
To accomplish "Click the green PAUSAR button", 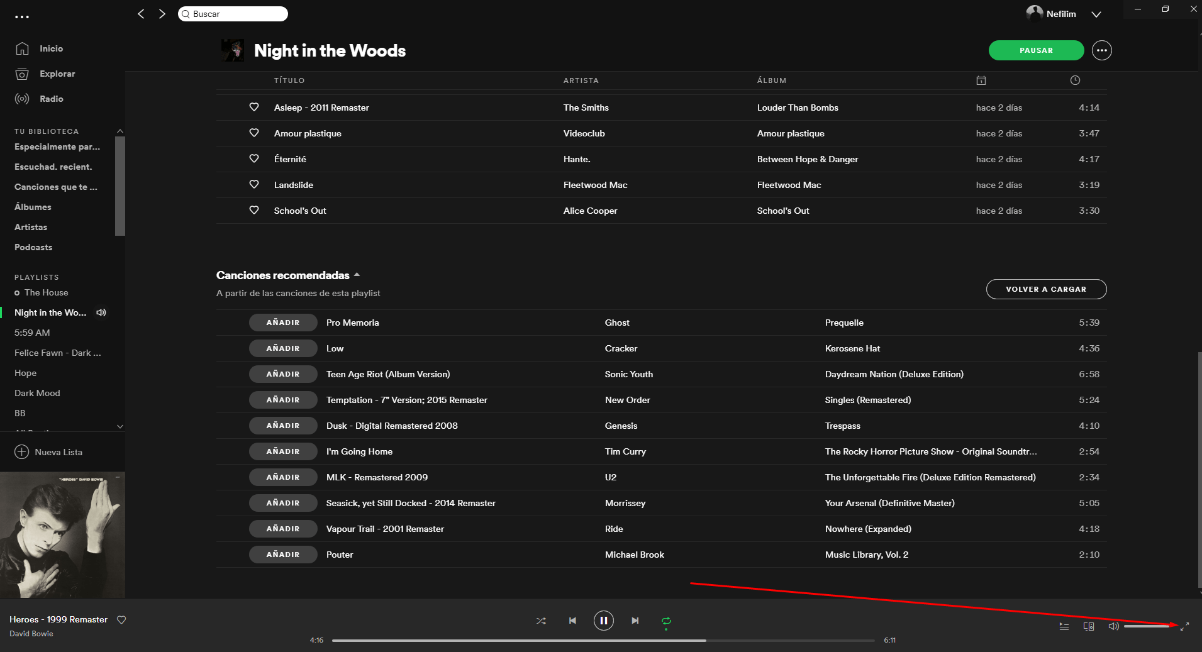I will click(x=1036, y=50).
